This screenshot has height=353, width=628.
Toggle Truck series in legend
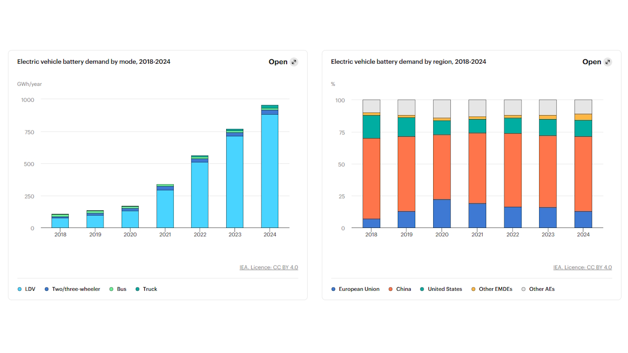pos(146,289)
